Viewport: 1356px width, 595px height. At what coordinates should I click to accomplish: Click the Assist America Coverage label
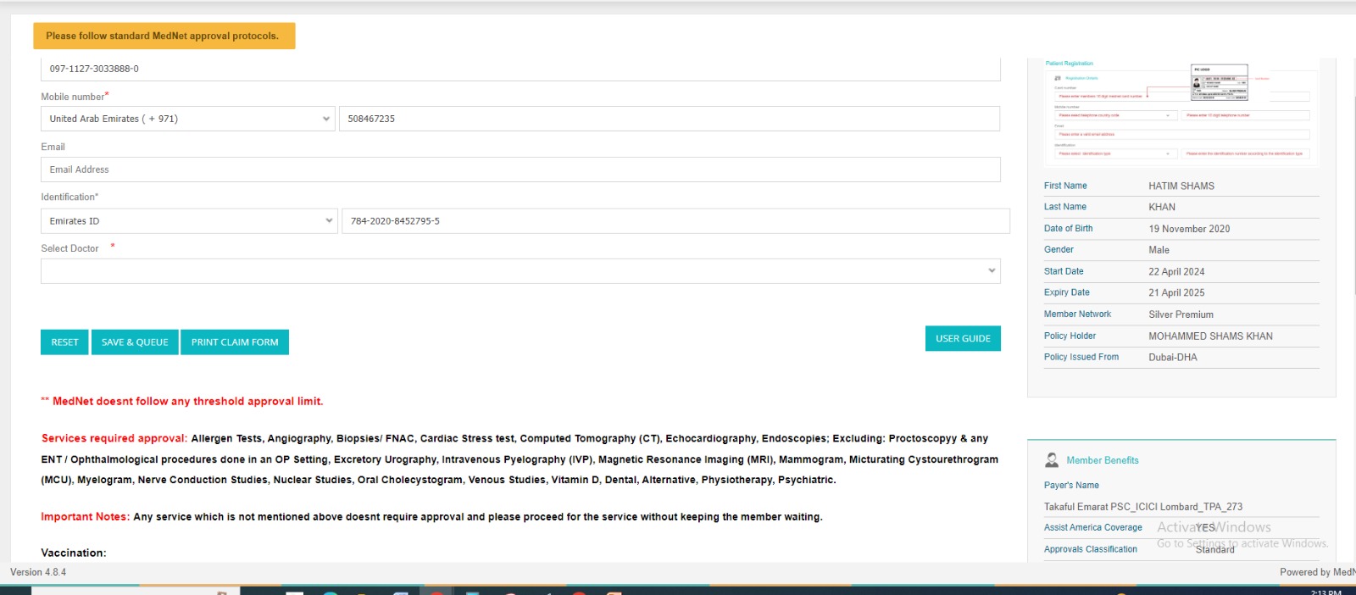coord(1093,528)
